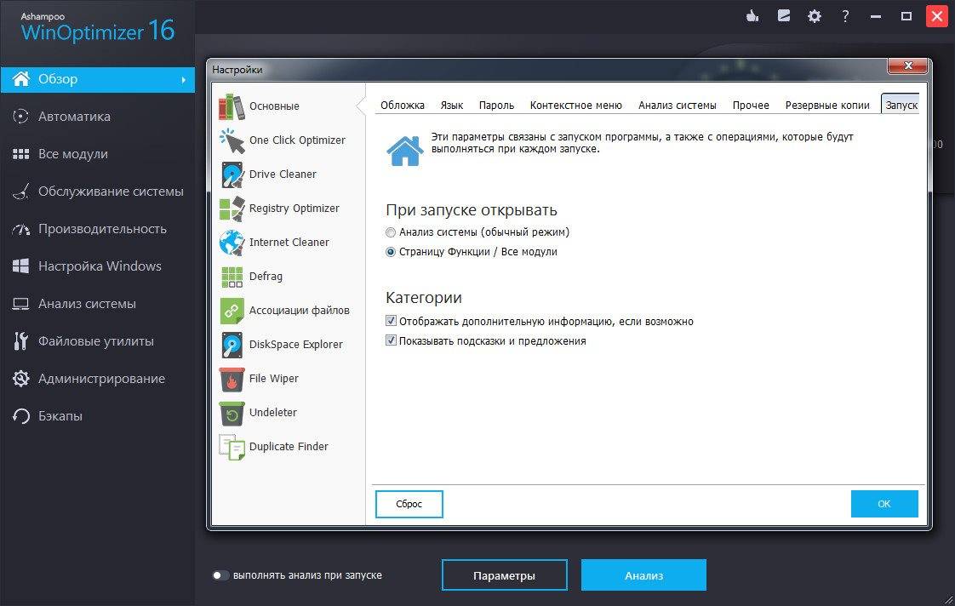Expand the Обзор arrow in sidebar
Image resolution: width=955 pixels, height=606 pixels.
click(x=183, y=80)
